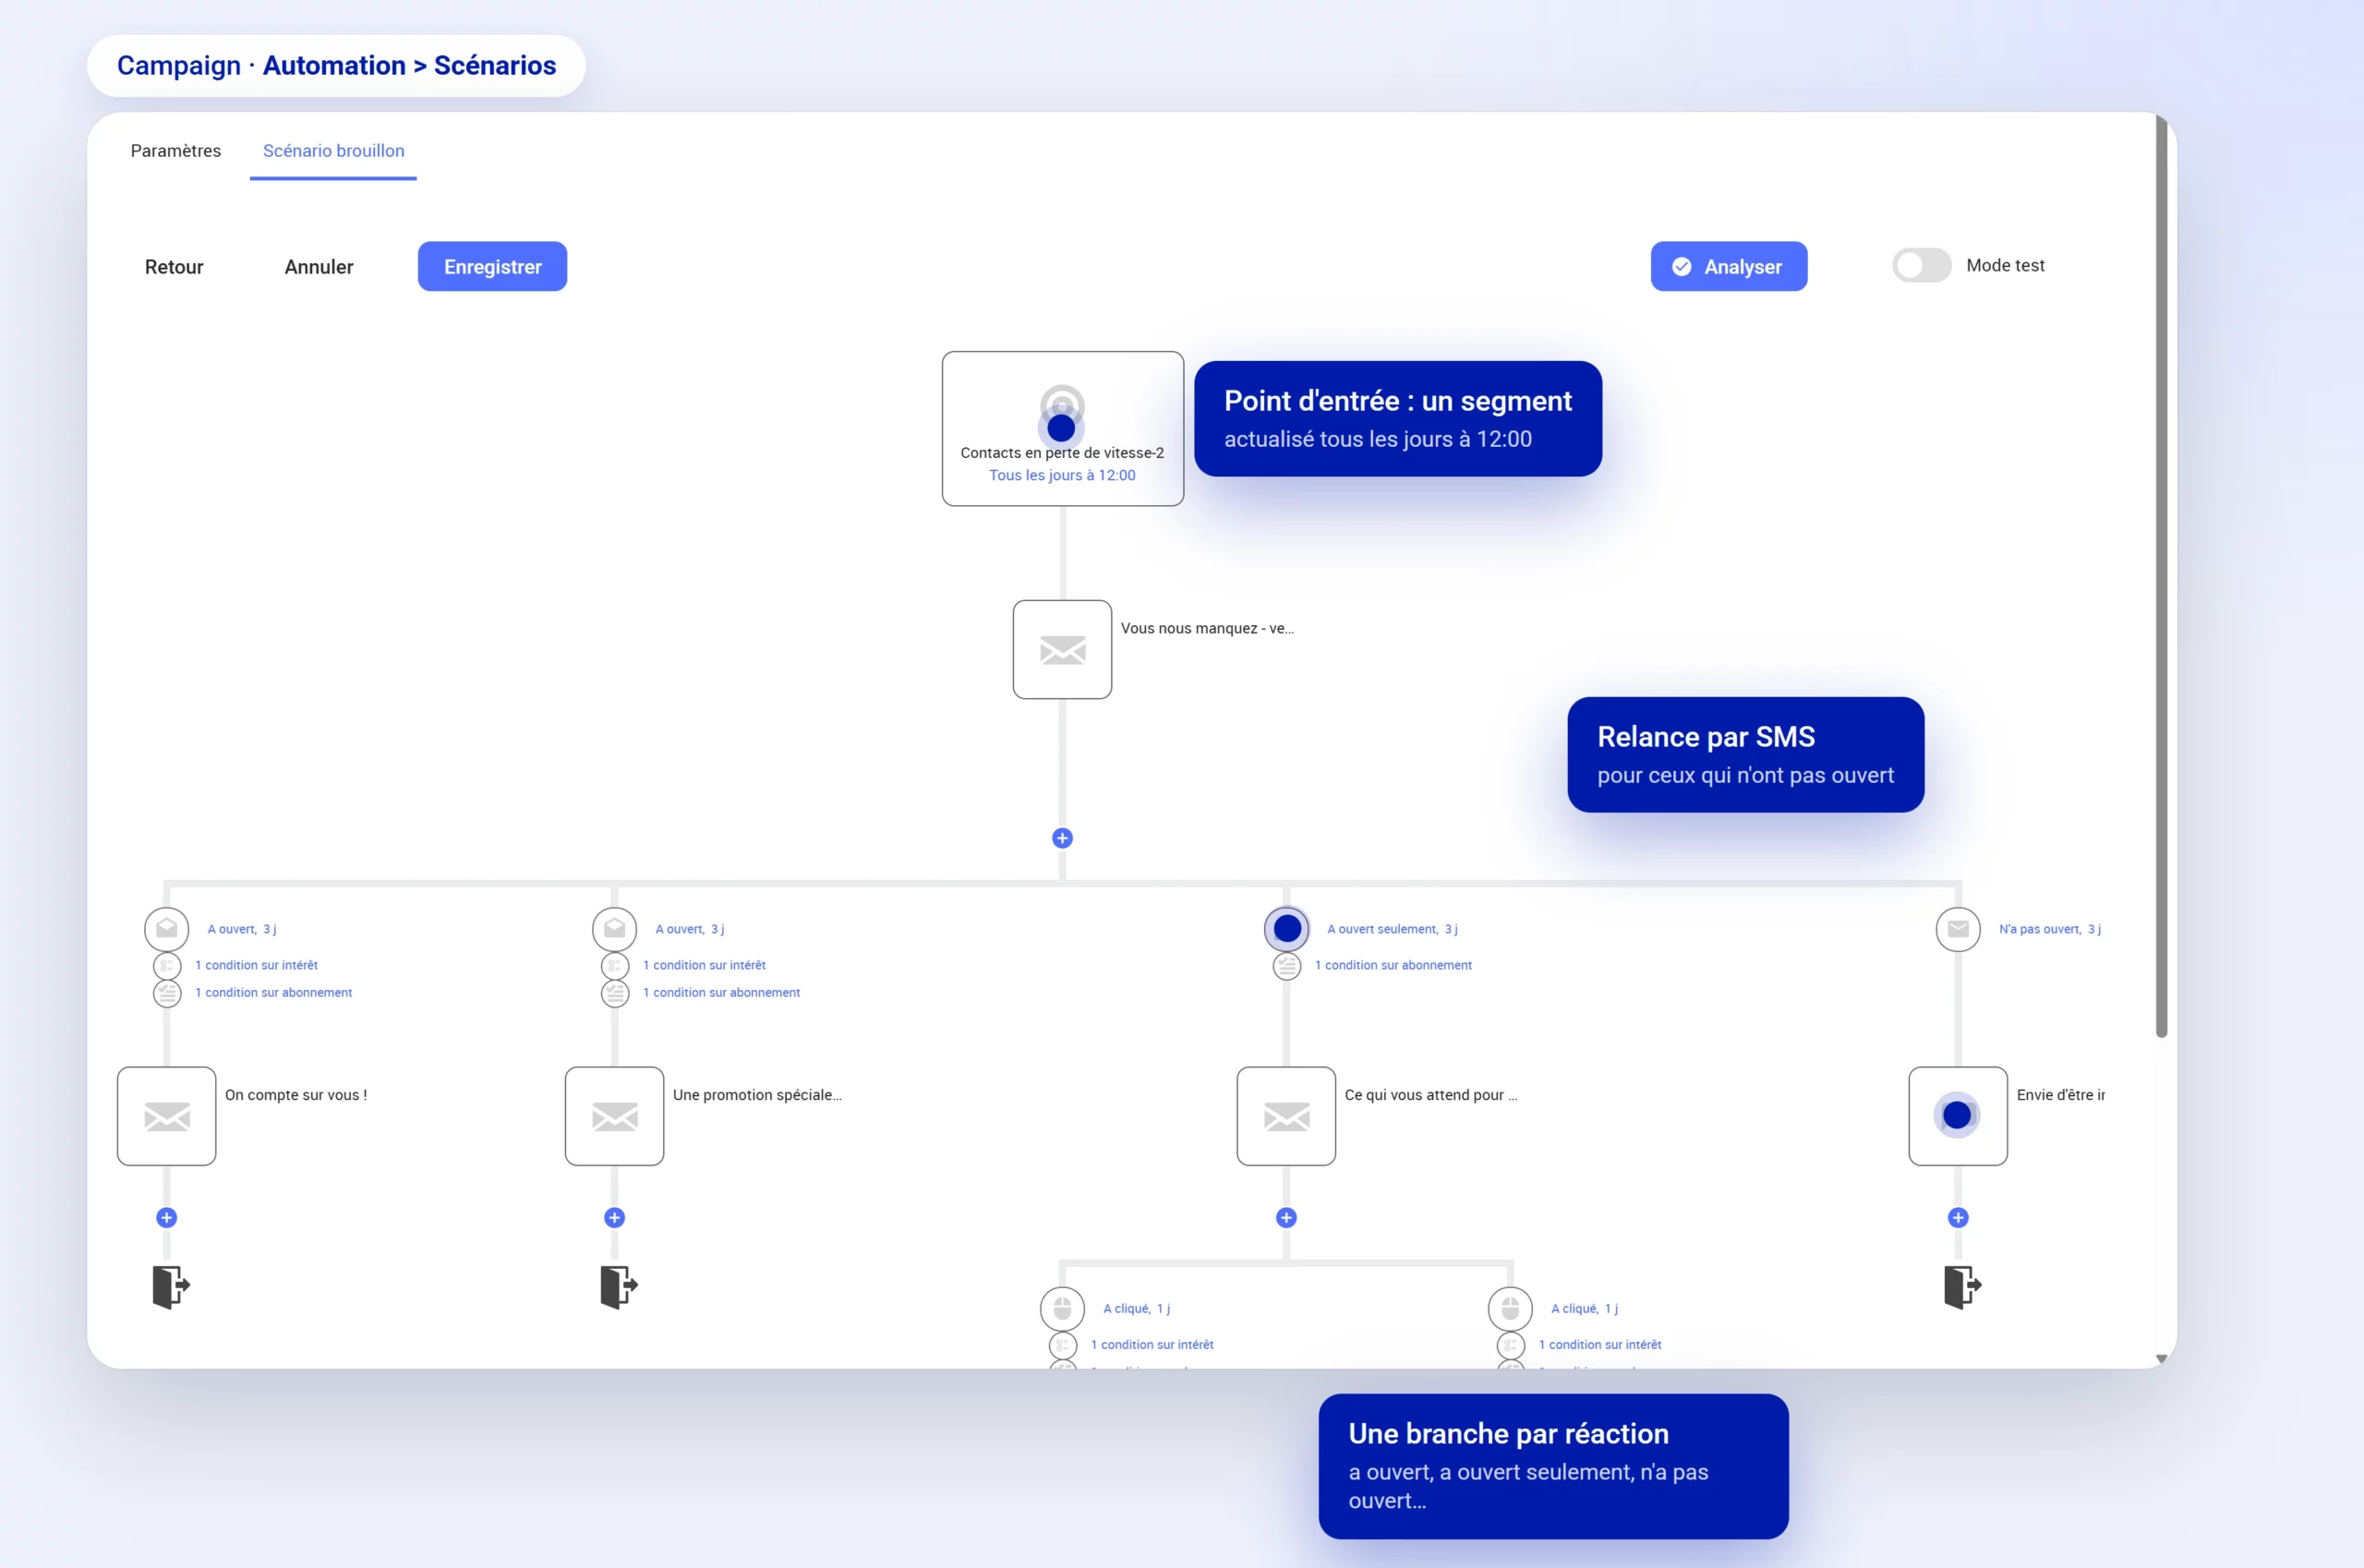2364x1568 pixels.
Task: Open the 'On compte sur vous !' email node
Action: pyautogui.click(x=166, y=1116)
